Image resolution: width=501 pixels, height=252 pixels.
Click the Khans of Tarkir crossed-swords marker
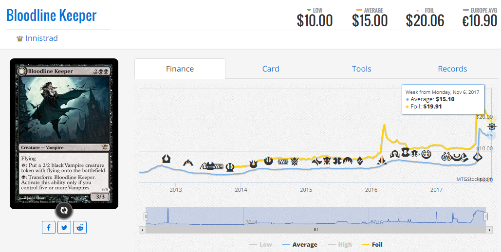294,162
